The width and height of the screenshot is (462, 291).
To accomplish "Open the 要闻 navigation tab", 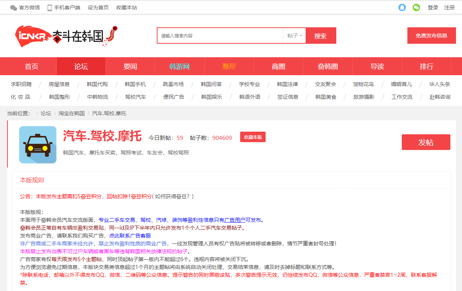I will [x=130, y=66].
